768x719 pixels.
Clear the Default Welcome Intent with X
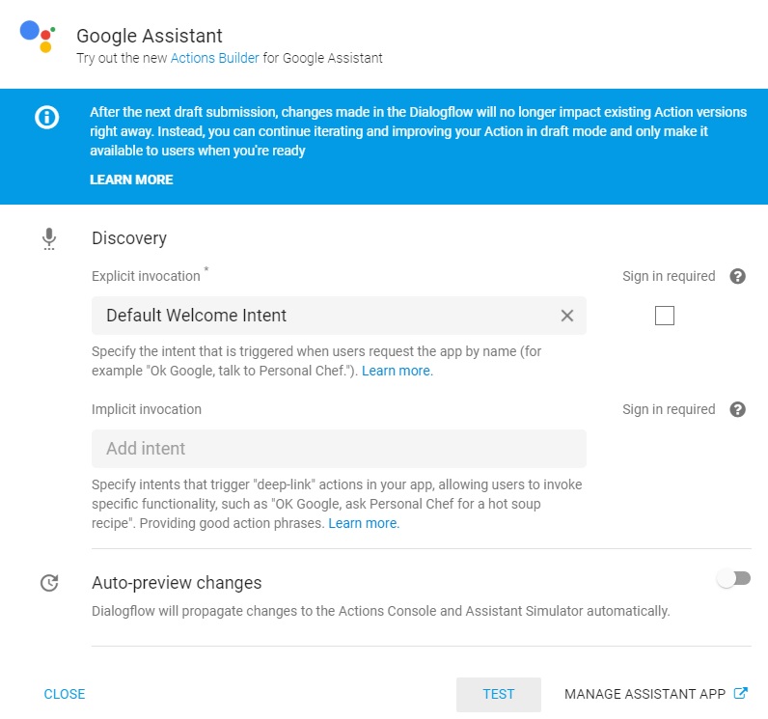point(566,316)
